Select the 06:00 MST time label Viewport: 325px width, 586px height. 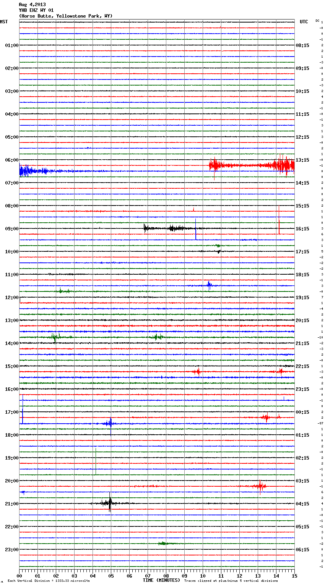tap(12, 160)
